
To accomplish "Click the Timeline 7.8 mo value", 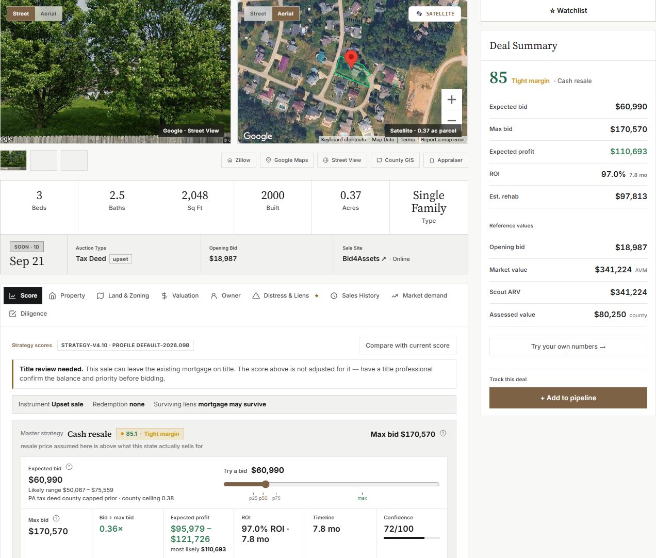I will coord(326,529).
